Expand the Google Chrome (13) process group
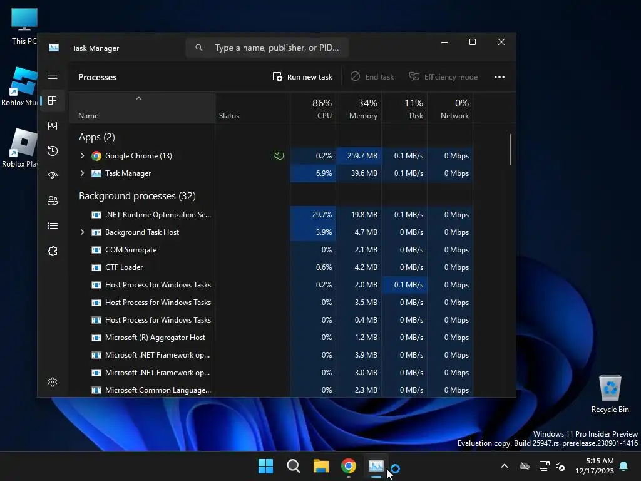641x481 pixels. [82, 156]
